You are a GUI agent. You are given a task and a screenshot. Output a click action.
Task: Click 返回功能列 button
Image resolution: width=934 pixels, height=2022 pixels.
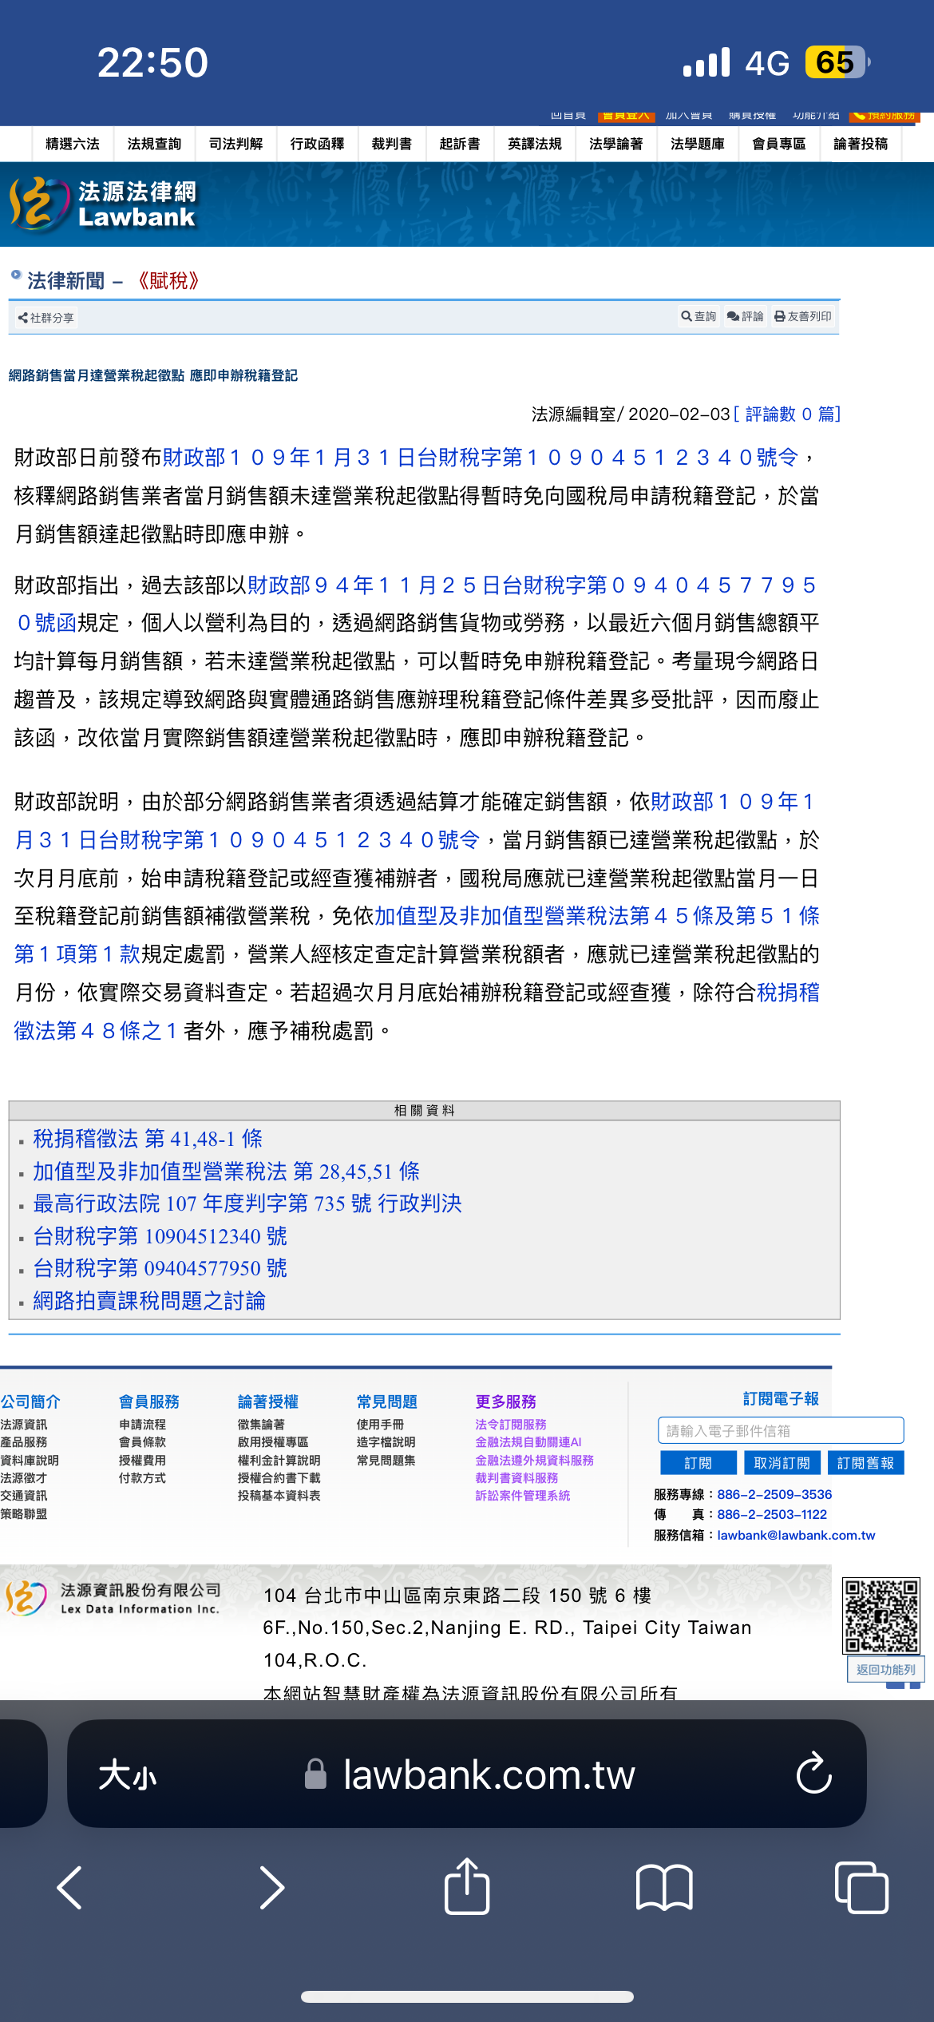(x=885, y=1669)
